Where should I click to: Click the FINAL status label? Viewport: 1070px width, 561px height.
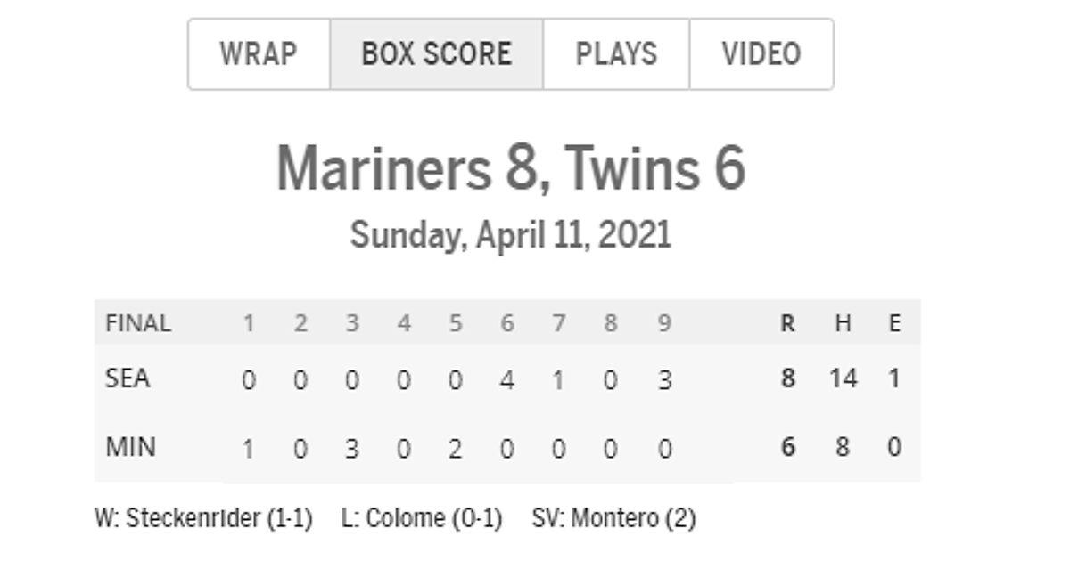(137, 323)
